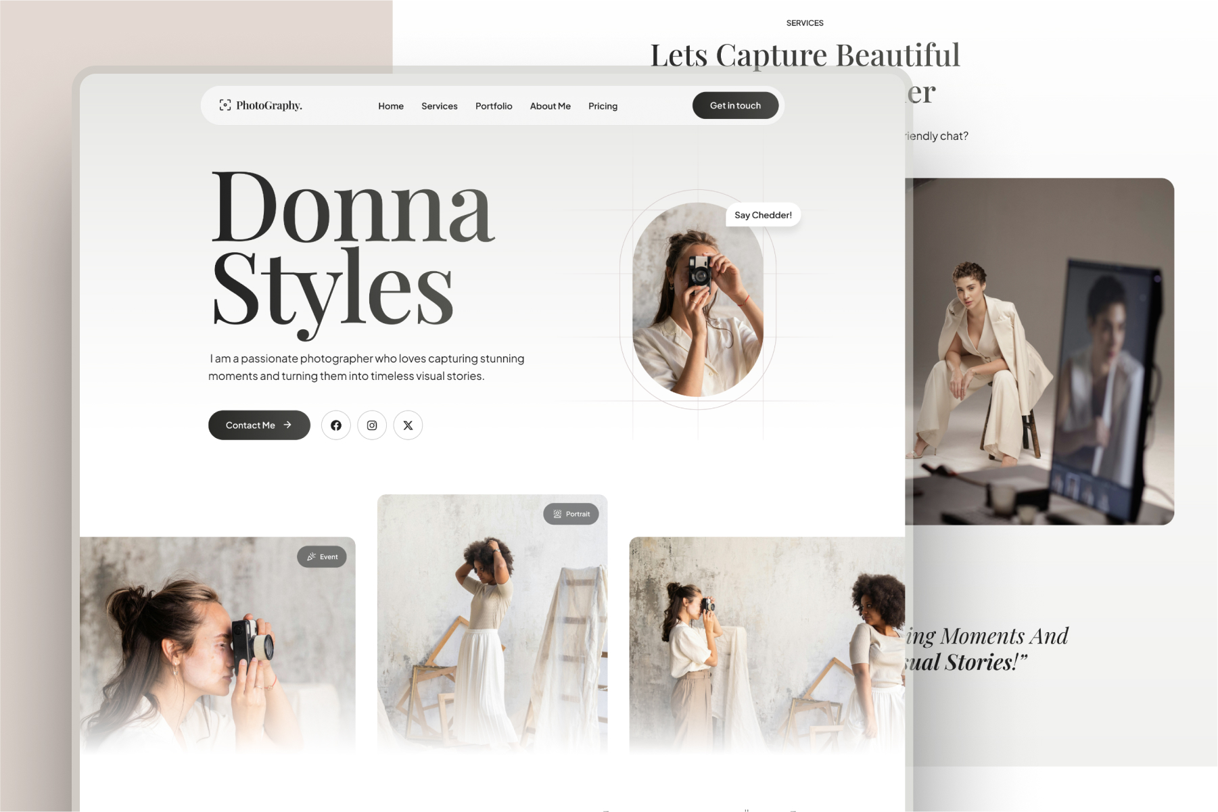The height and width of the screenshot is (812, 1218).
Task: Open the About Me nav link
Action: click(x=550, y=106)
